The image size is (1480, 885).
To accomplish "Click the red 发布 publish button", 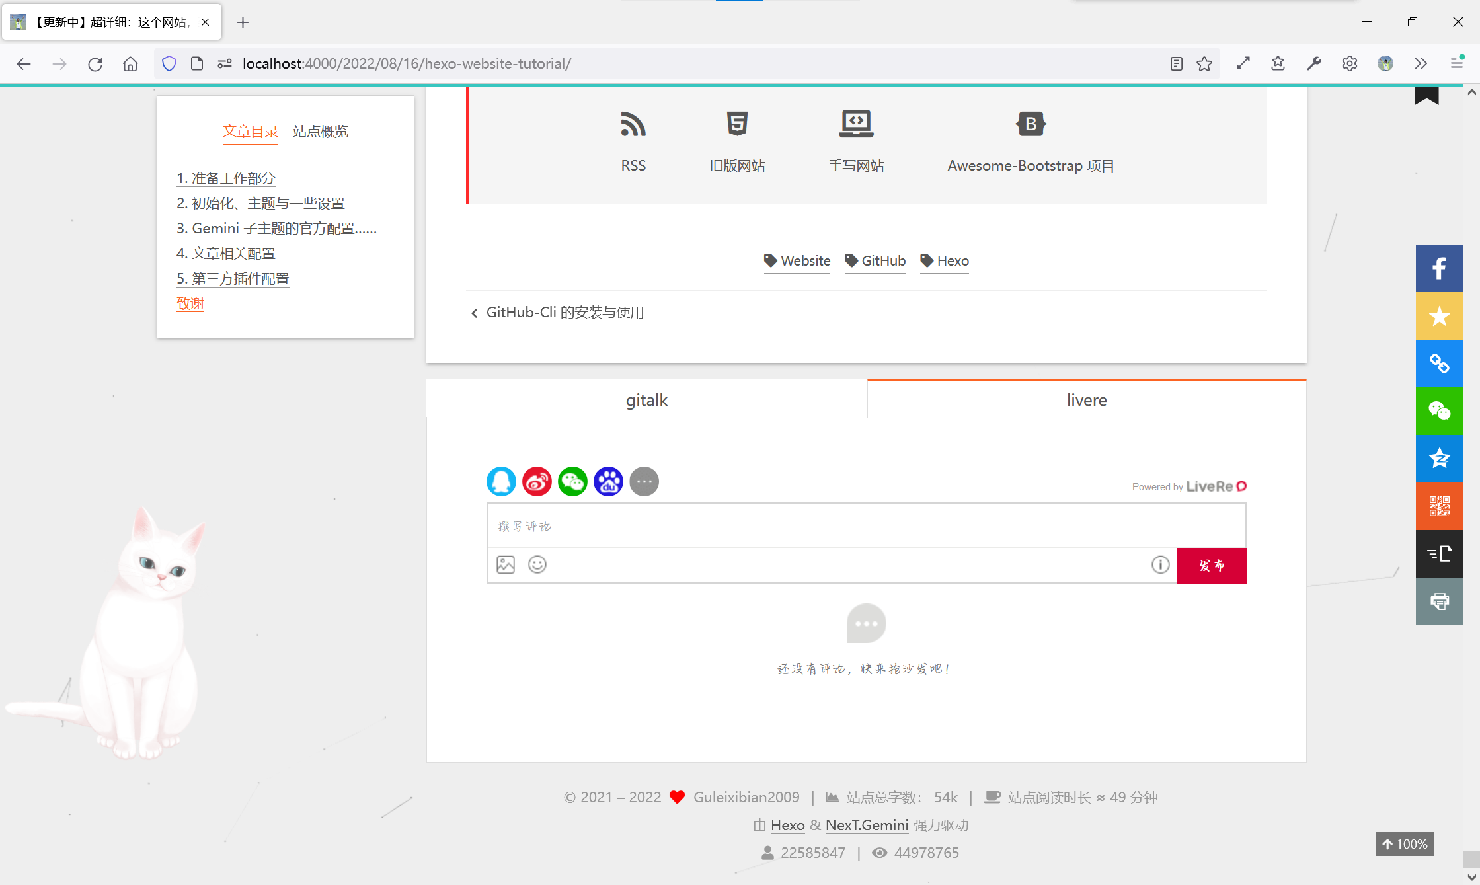I will tap(1211, 565).
